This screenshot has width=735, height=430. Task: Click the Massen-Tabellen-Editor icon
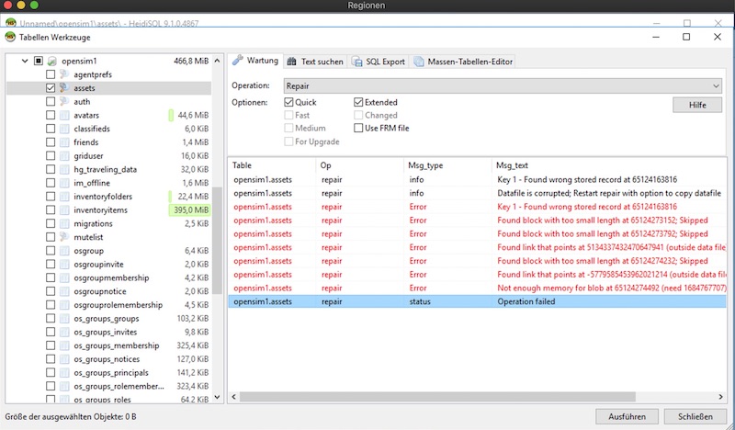[x=419, y=62]
